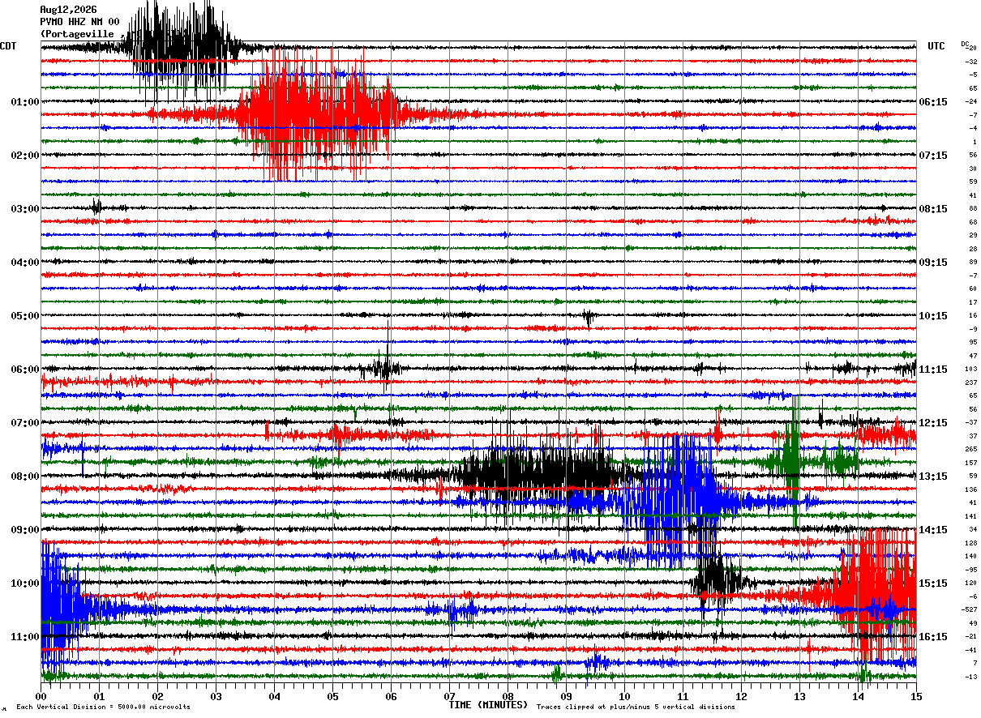Click the Portageville location label
This screenshot has width=981, height=718.
[83, 34]
